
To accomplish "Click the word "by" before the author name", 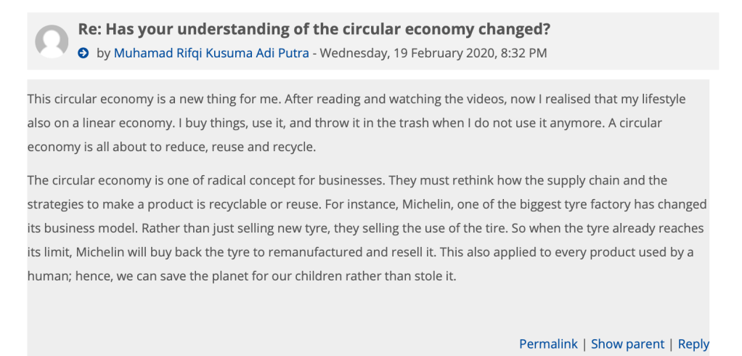I will click(x=103, y=53).
